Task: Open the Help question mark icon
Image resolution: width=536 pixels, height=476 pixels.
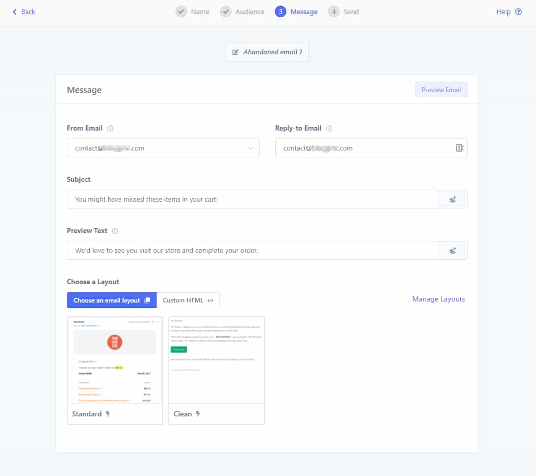Action: pos(519,11)
